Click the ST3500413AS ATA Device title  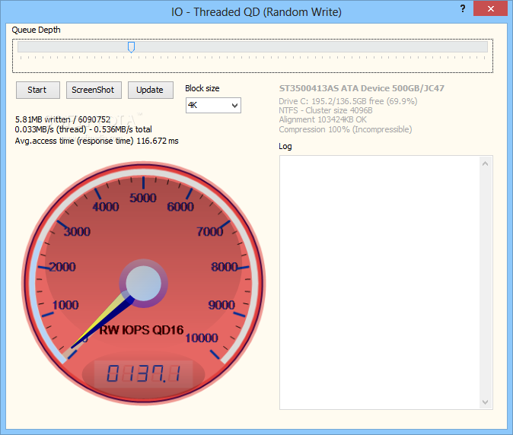point(362,88)
